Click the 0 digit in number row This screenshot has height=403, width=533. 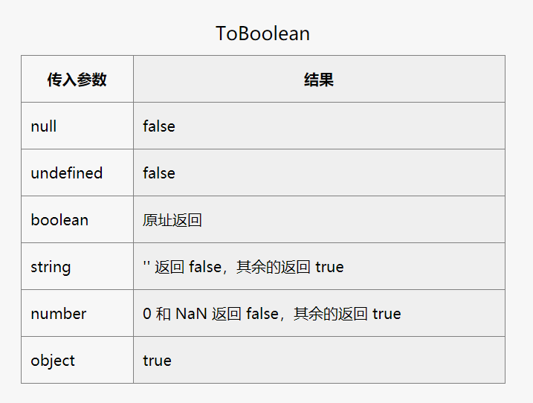click(147, 314)
